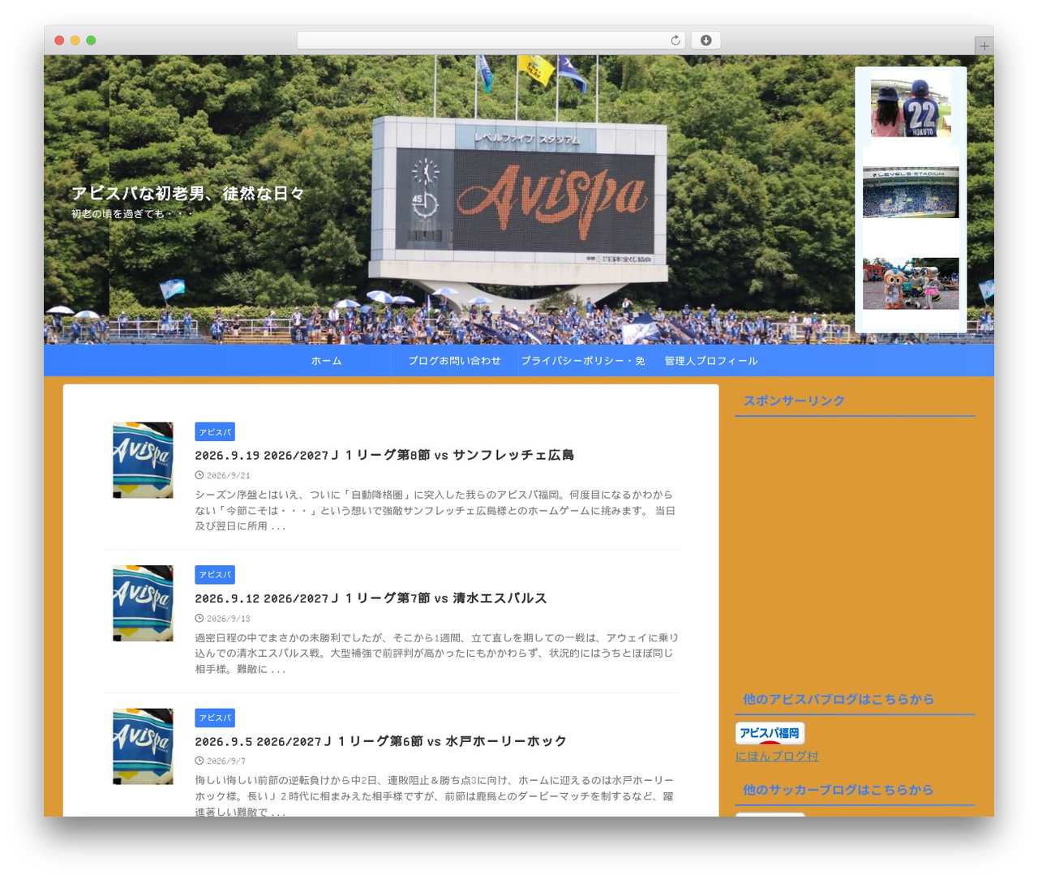Click thumbnail of the 清水エスパルス post
The image size is (1038, 879).
[143, 603]
